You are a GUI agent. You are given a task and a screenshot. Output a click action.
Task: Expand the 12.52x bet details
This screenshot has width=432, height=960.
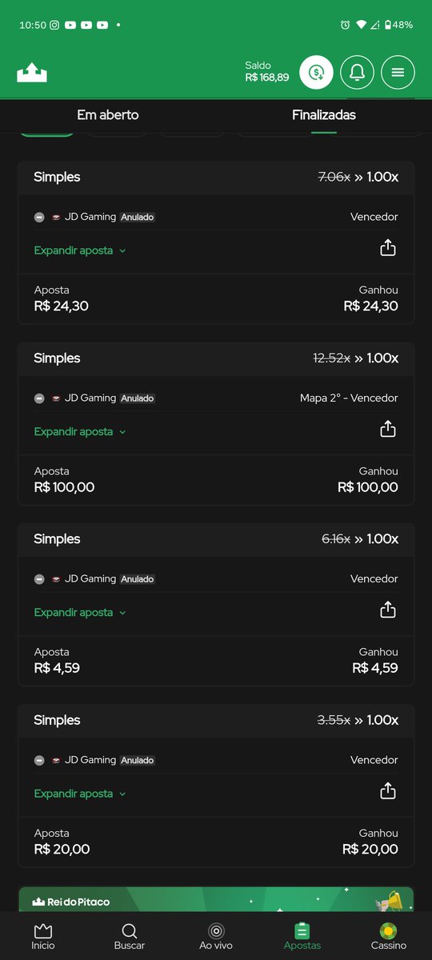click(x=80, y=431)
